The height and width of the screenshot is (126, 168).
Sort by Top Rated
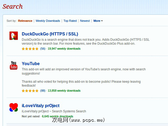[x=70, y=21]
